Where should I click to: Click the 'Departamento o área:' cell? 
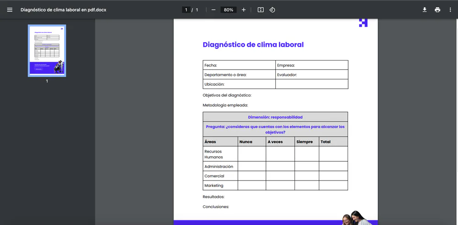point(239,75)
